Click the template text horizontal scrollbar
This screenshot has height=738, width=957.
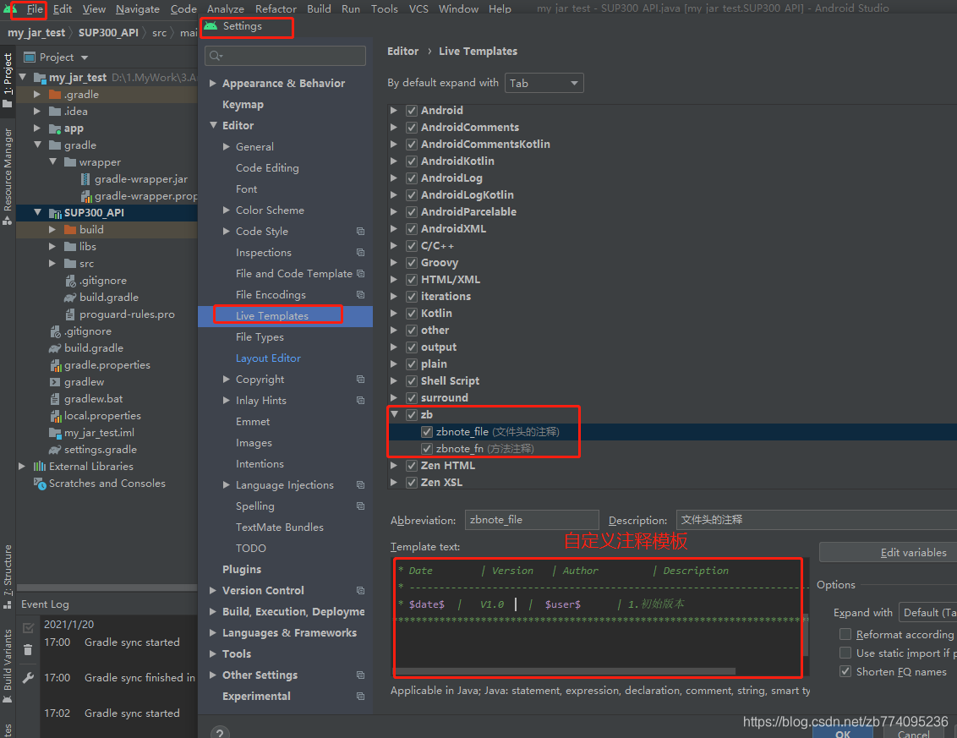[565, 671]
